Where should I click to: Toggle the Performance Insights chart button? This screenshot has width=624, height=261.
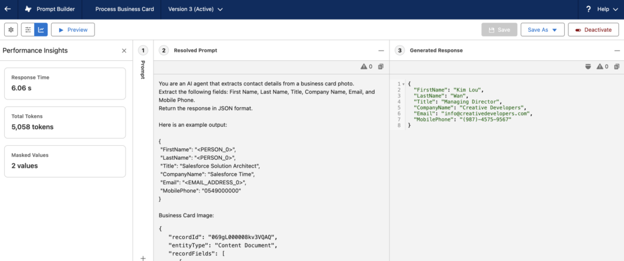(x=41, y=29)
